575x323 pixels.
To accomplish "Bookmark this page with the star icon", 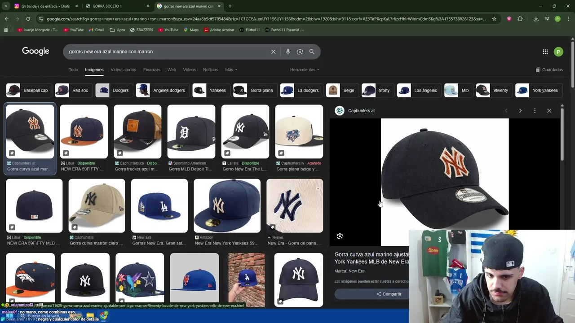I will pos(494,19).
